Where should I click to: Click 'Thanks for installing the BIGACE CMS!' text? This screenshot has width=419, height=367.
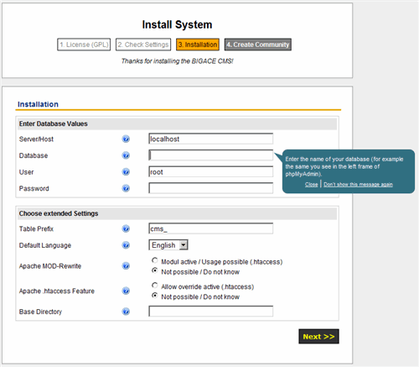(177, 61)
